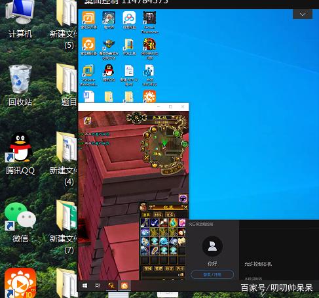Viewport: 319px width, 298px height.
Task: Open the winged badge game platform shortcut
Action: (x=109, y=49)
